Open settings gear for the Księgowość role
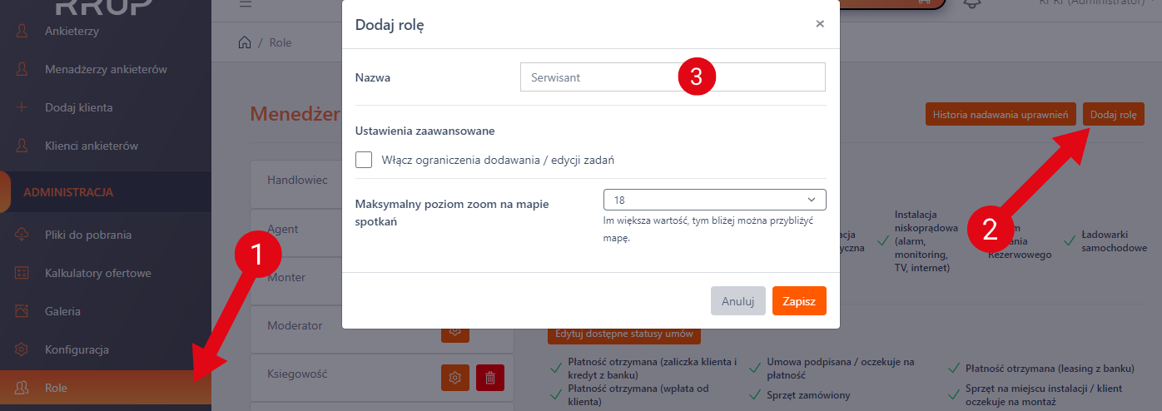The height and width of the screenshot is (411, 1162). point(455,378)
